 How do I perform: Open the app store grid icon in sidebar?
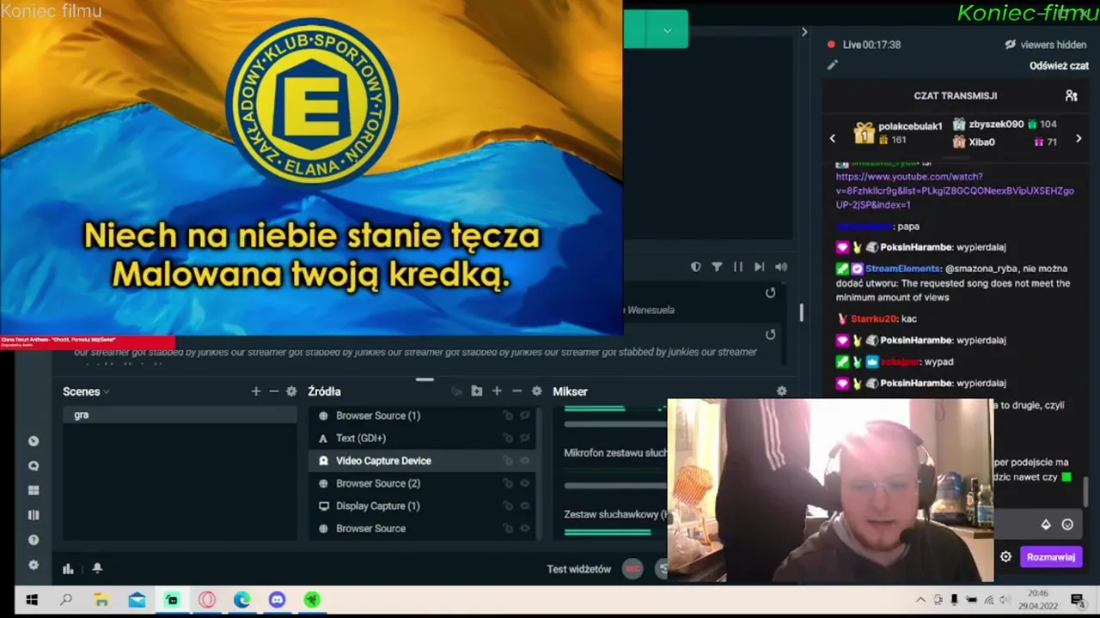(x=34, y=491)
